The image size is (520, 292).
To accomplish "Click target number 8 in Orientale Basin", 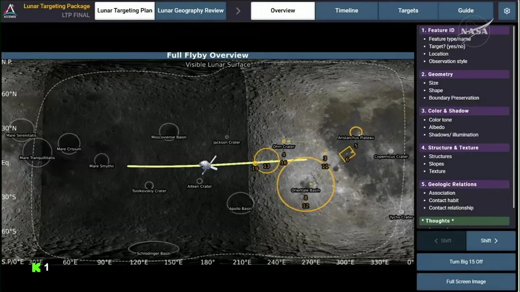I will (x=305, y=198).
